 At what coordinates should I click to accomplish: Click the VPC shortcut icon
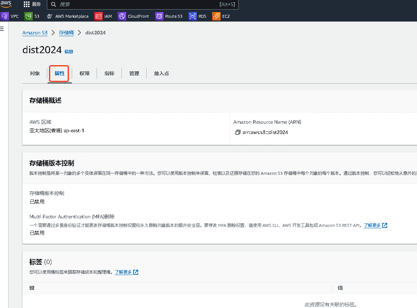5,16
